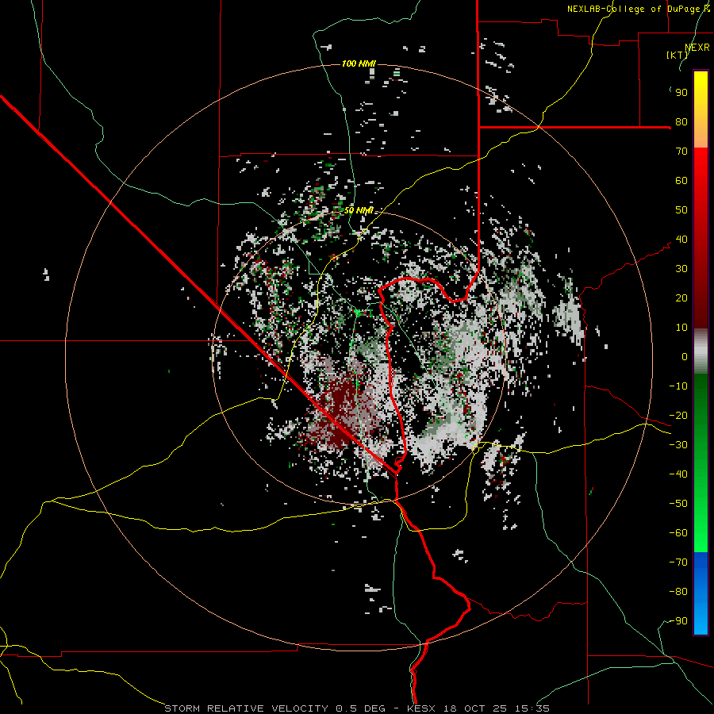The width and height of the screenshot is (714, 714).
Task: Click the 70 tick label on the velocity scale
Action: (x=681, y=152)
